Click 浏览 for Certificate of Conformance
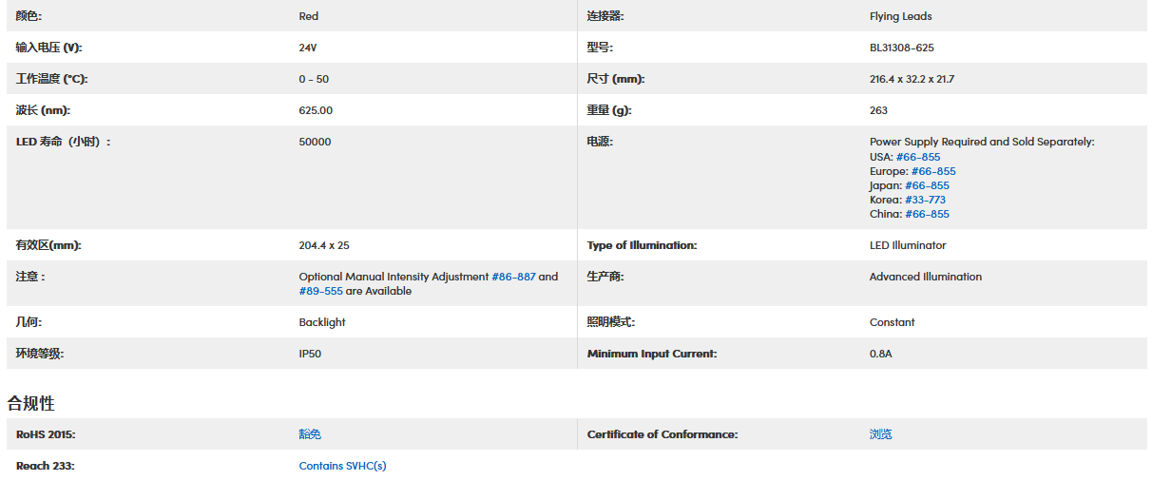This screenshot has width=1152, height=500. coord(881,434)
